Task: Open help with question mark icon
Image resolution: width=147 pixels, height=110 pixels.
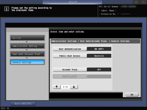Action: pos(143,2)
